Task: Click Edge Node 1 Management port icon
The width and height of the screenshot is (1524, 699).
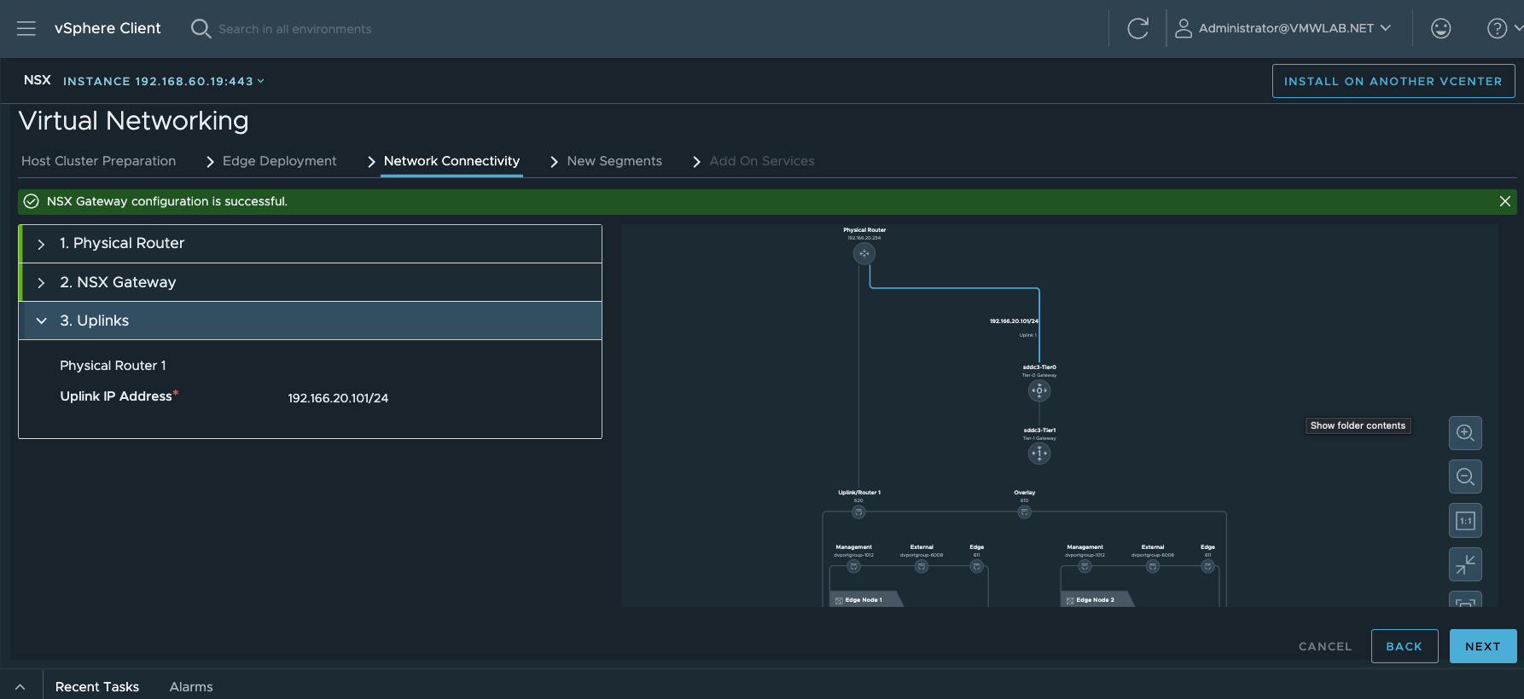Action: (x=853, y=567)
